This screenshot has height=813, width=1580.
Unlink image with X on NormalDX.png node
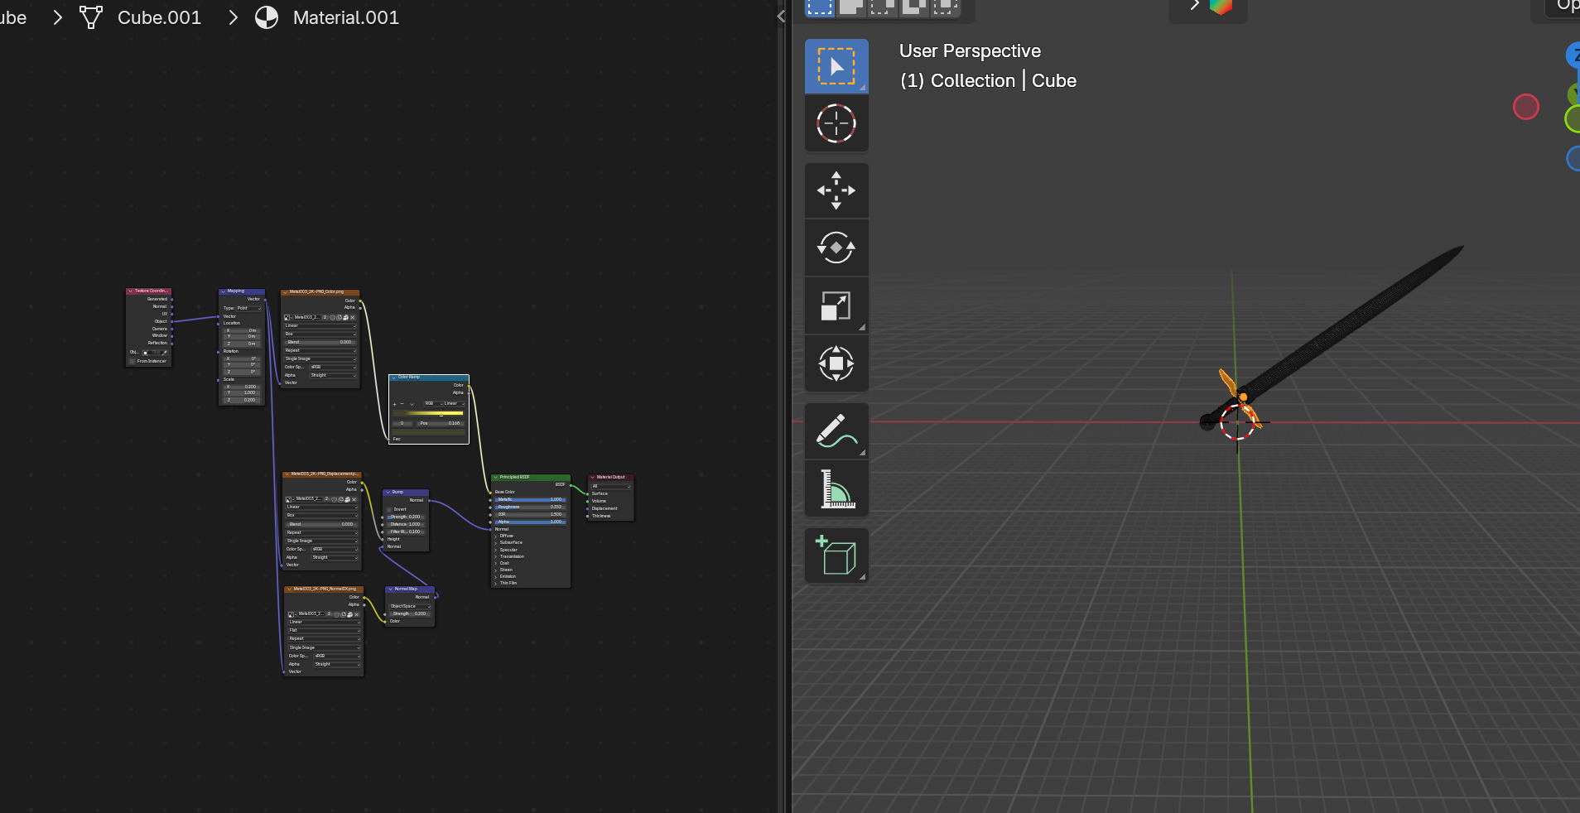[357, 614]
